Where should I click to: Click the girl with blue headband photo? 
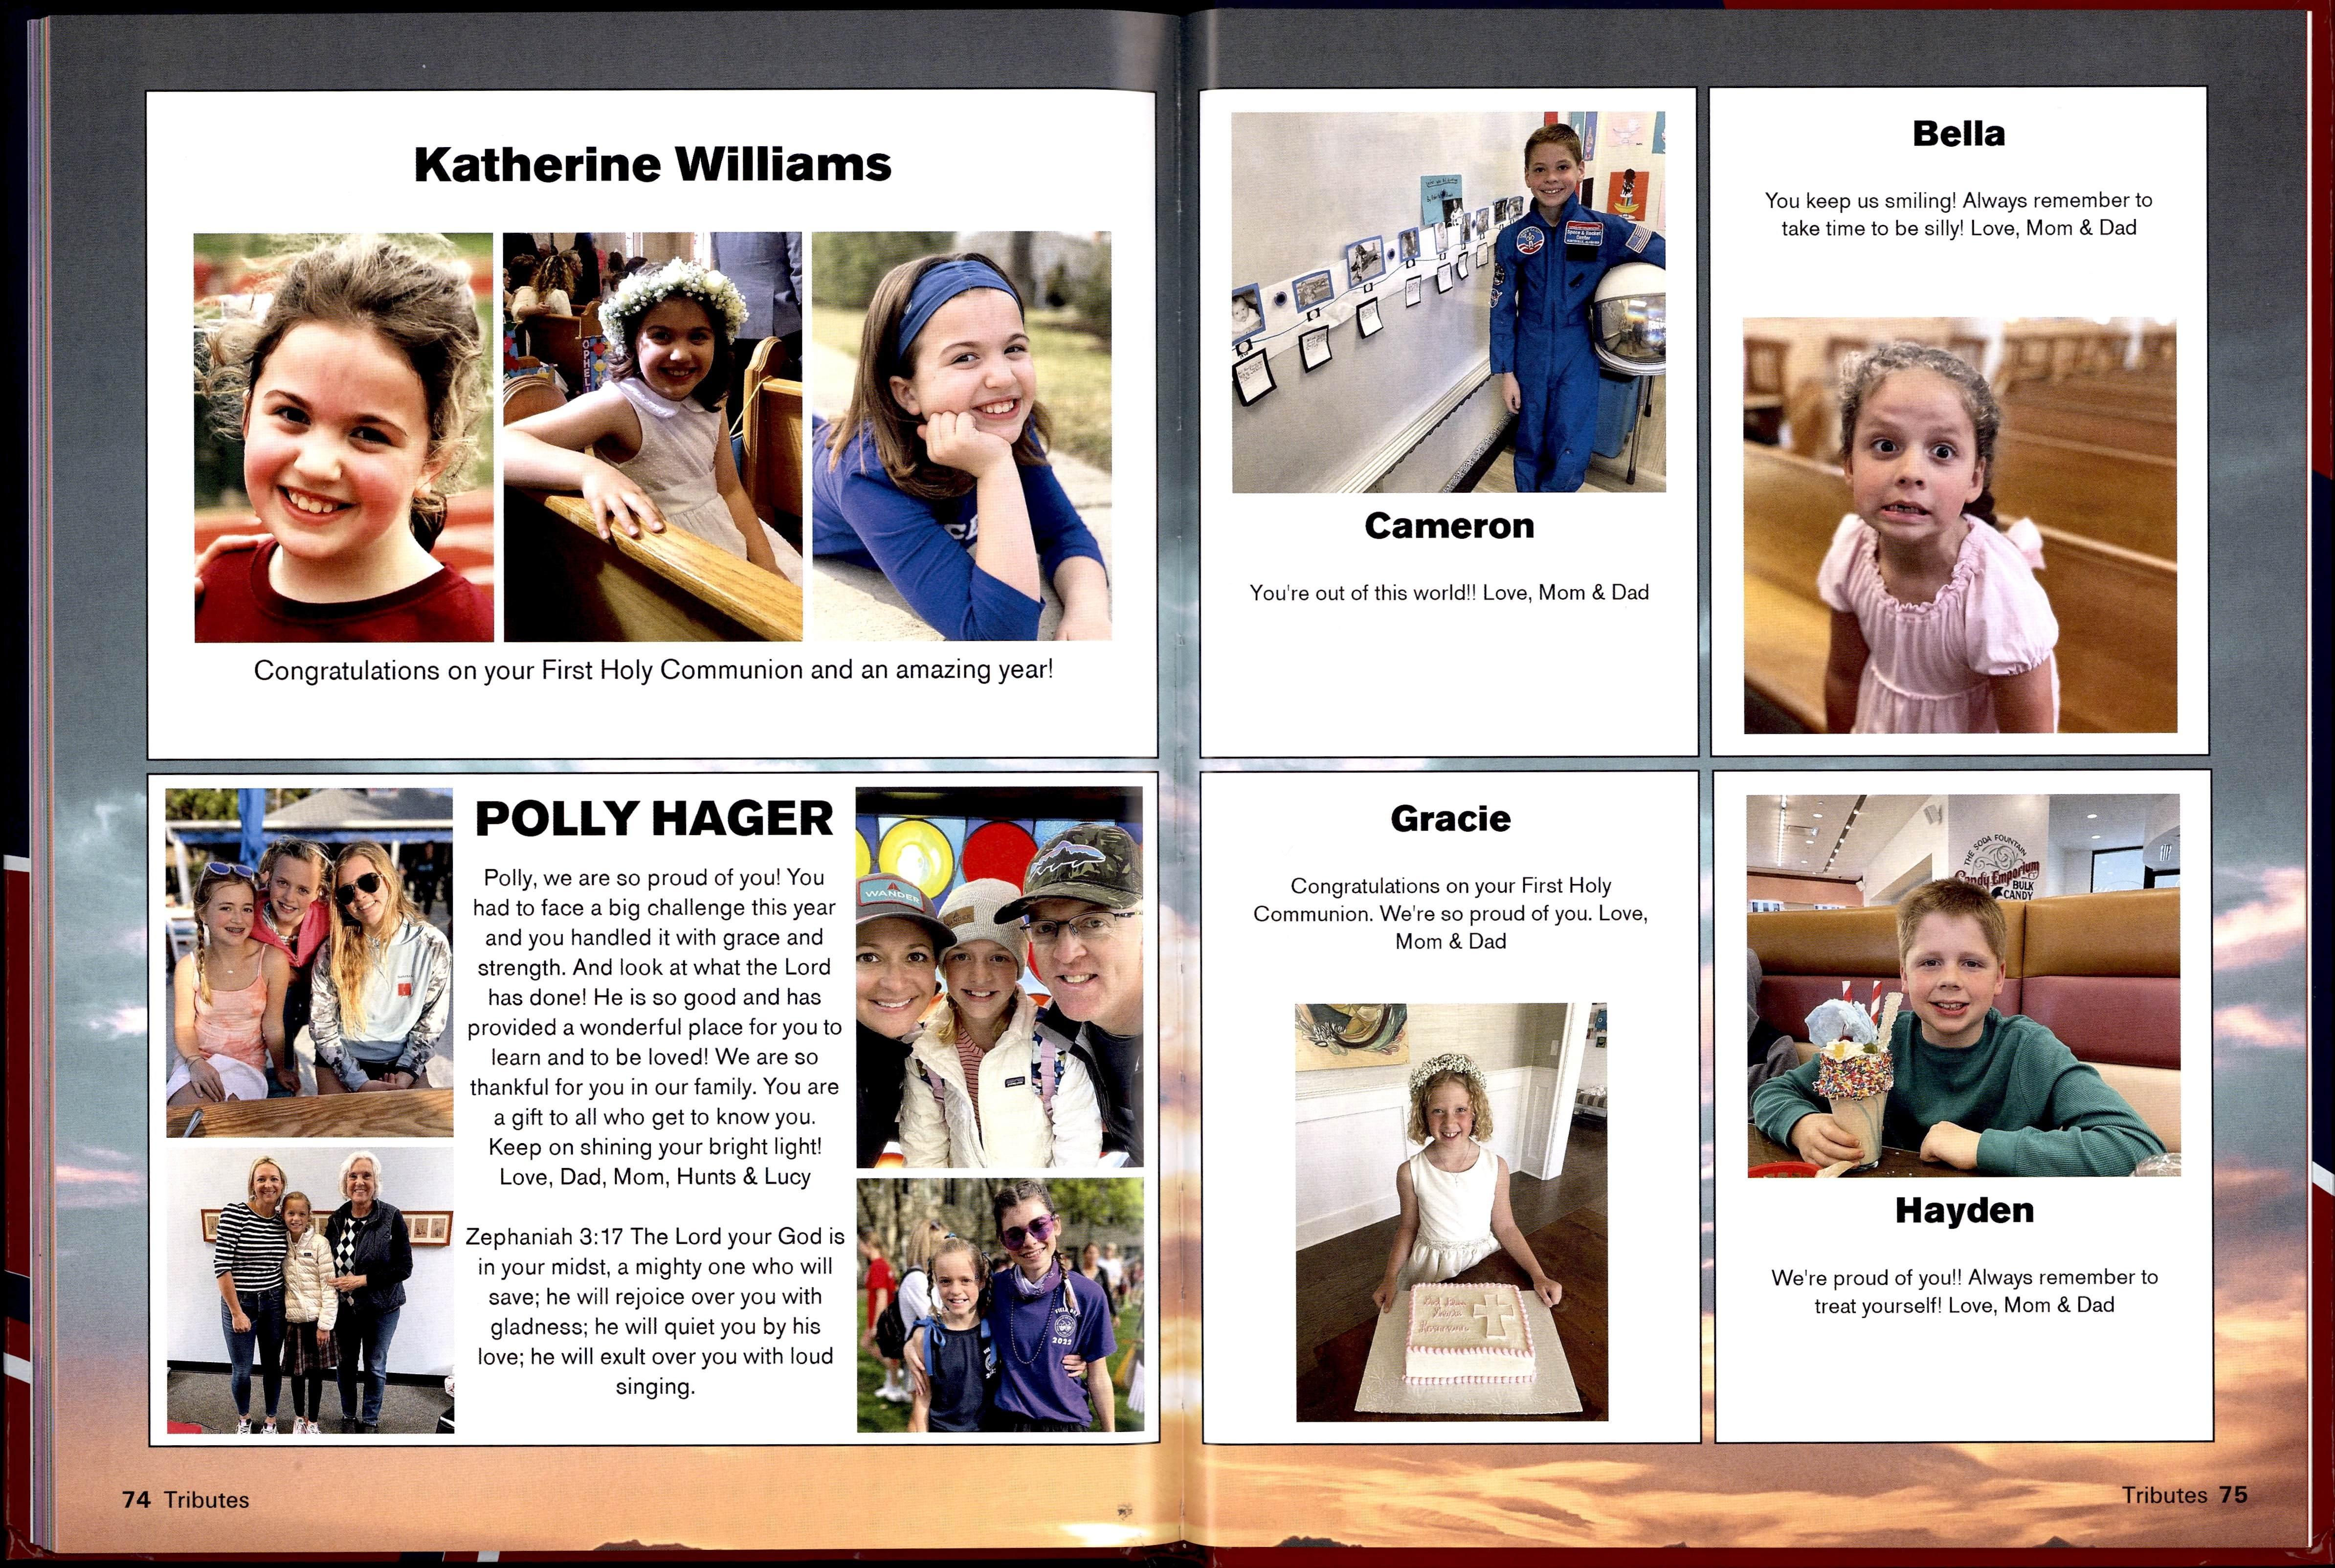(961, 437)
